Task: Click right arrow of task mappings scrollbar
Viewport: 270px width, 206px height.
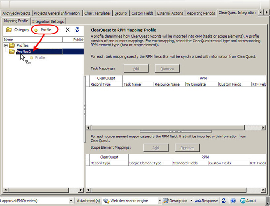Action: click(263, 128)
